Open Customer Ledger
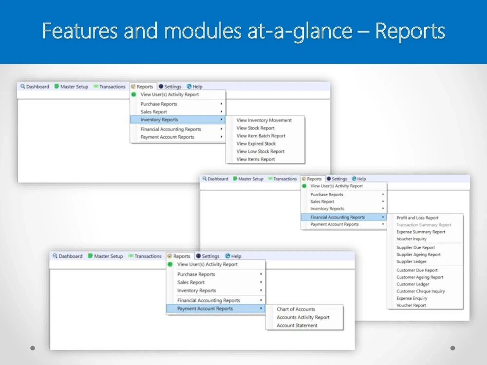 [x=412, y=284]
